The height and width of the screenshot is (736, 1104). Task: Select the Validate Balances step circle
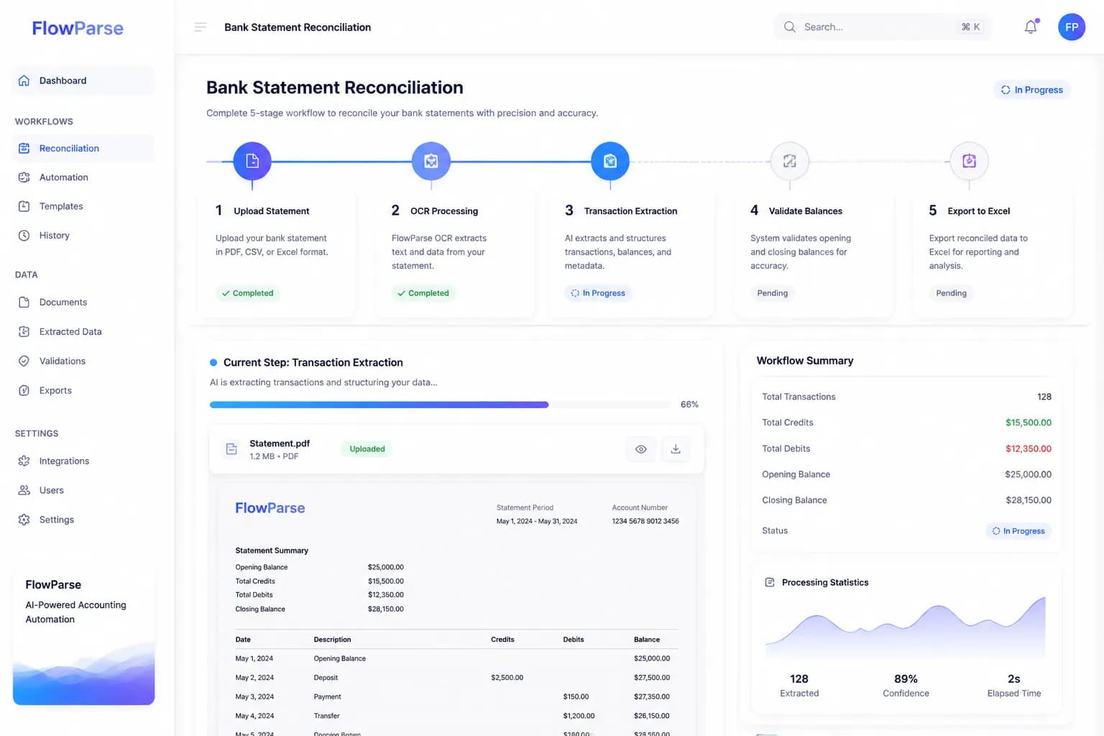tap(789, 161)
